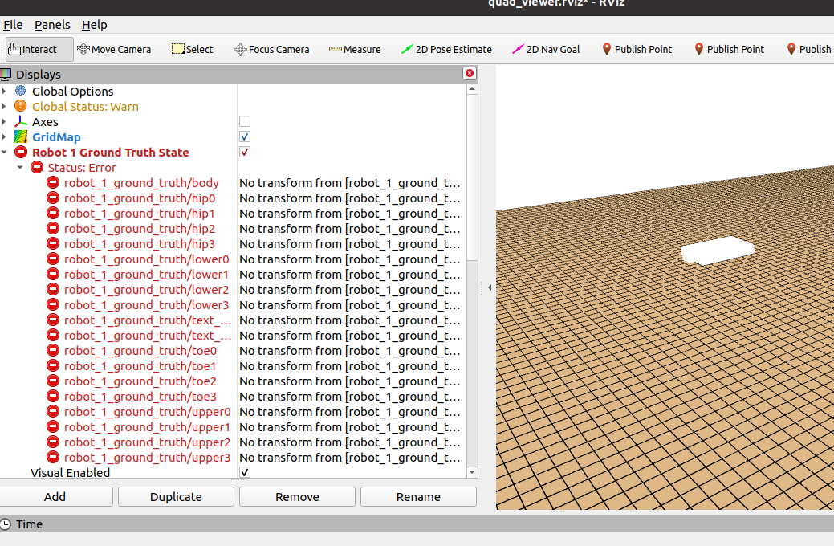Open the File menu
834x546 pixels.
pyautogui.click(x=13, y=25)
